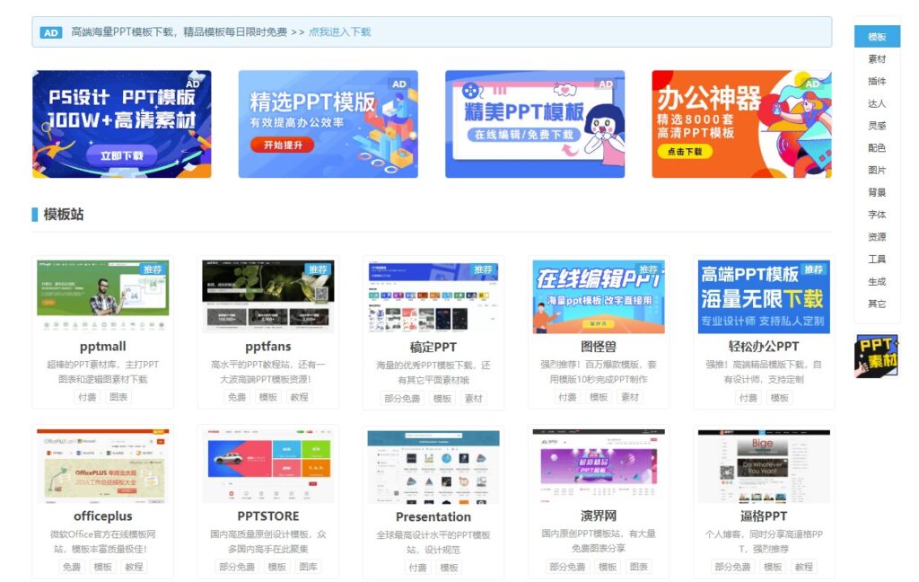Open the officeplus site thumbnail

point(103,466)
